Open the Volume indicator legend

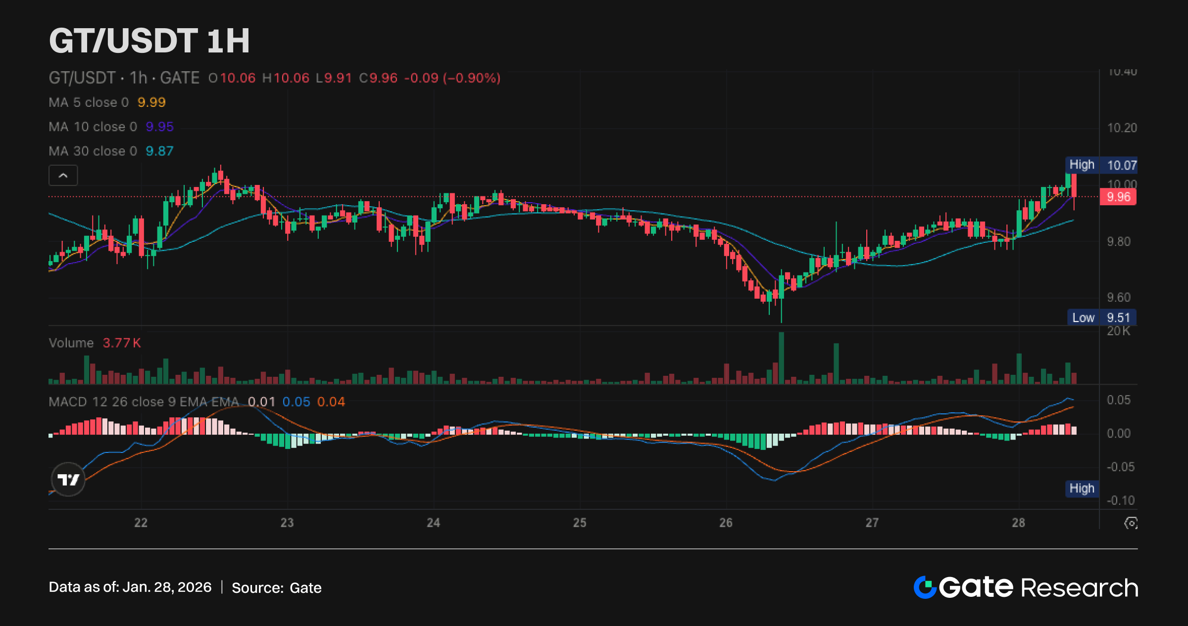pyautogui.click(x=71, y=343)
